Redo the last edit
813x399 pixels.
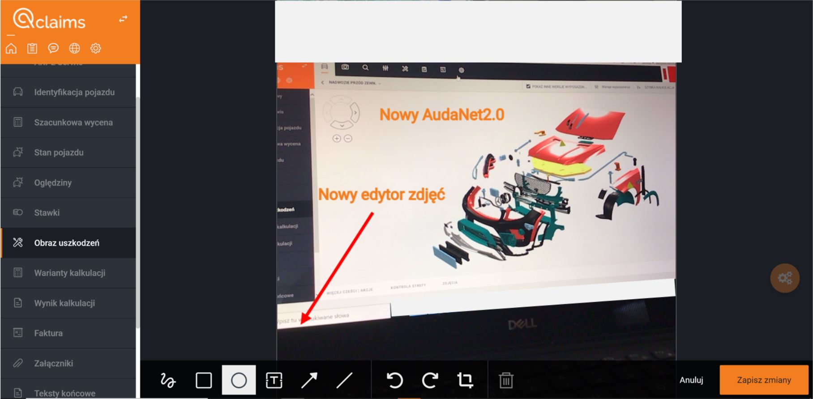430,380
